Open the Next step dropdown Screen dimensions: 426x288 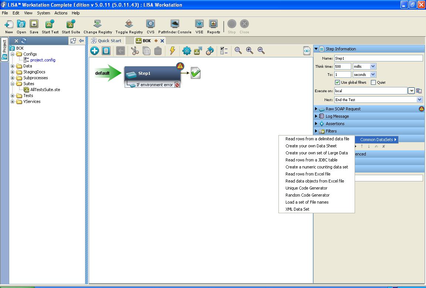pos(419,100)
